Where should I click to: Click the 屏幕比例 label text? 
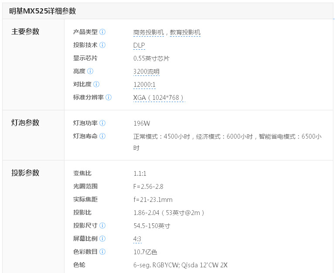click(x=85, y=239)
